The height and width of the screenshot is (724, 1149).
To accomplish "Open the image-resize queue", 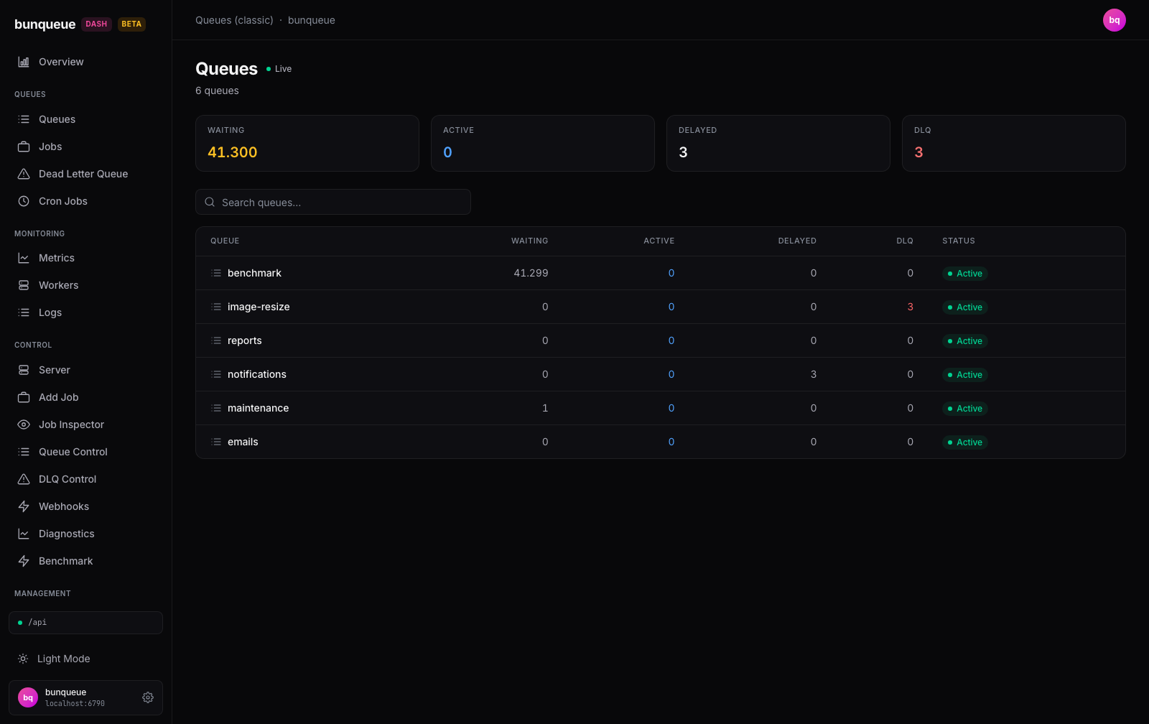I will tap(259, 307).
